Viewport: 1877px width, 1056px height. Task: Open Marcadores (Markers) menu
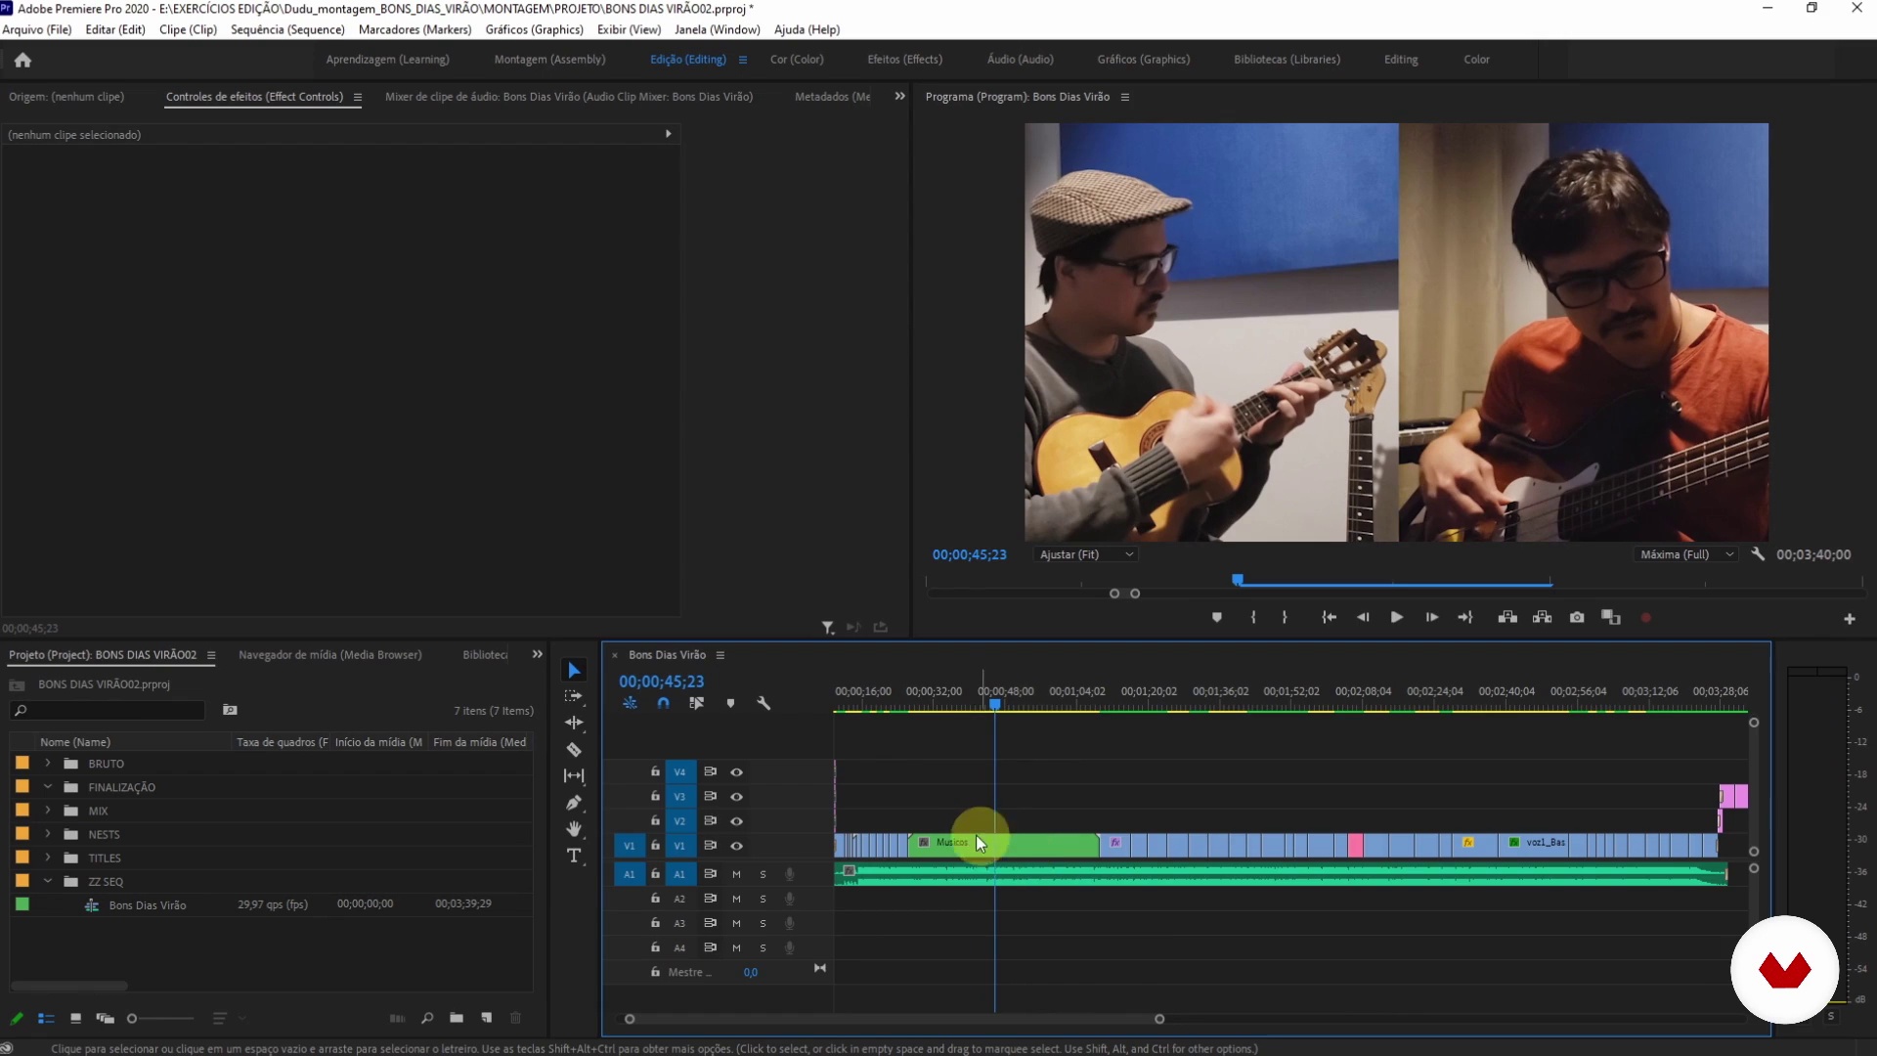tap(415, 29)
